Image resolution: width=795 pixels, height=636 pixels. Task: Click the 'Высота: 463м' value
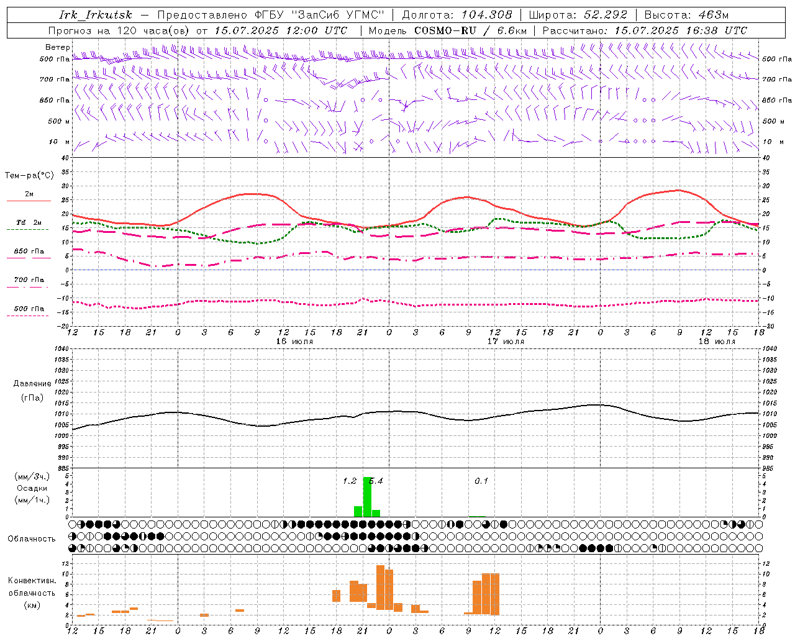[686, 15]
